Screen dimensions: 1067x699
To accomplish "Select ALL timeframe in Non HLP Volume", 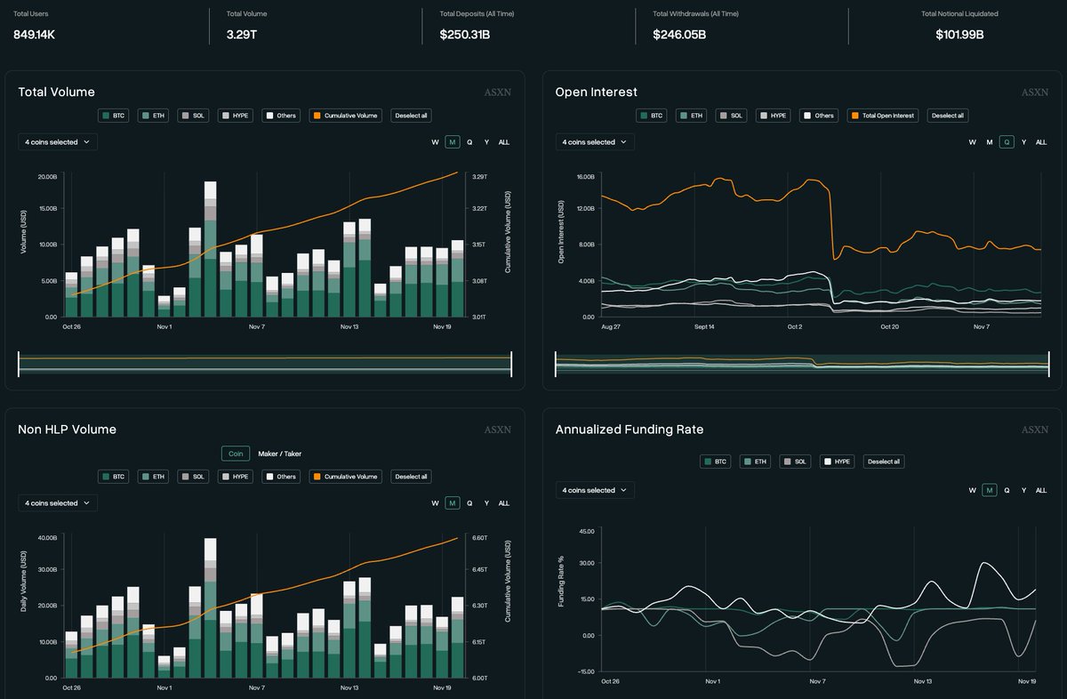I will coord(504,503).
